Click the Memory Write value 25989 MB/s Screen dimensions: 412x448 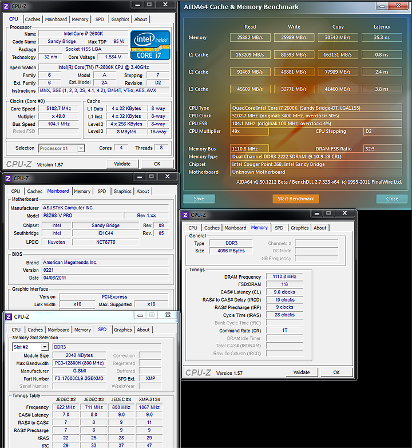tap(294, 38)
